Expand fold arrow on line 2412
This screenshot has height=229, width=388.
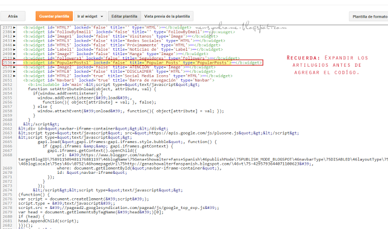15,36
